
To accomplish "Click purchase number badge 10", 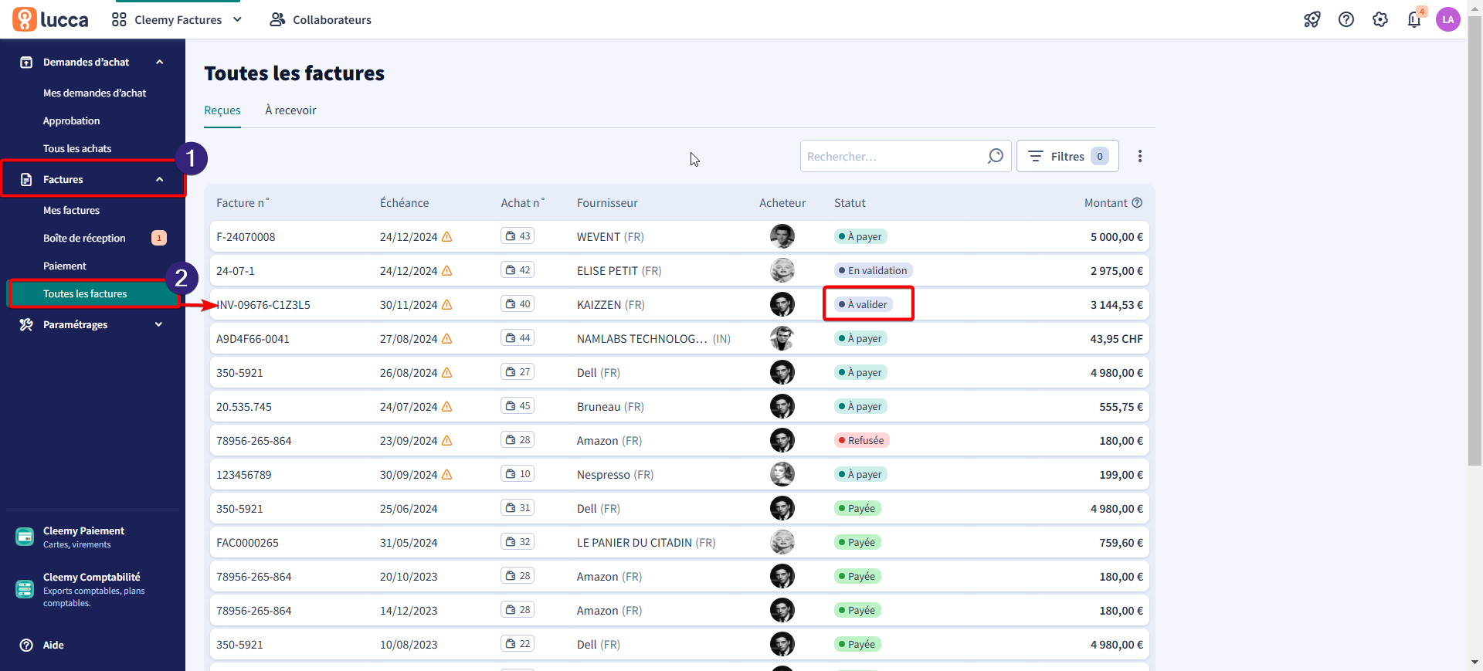I will tap(518, 474).
